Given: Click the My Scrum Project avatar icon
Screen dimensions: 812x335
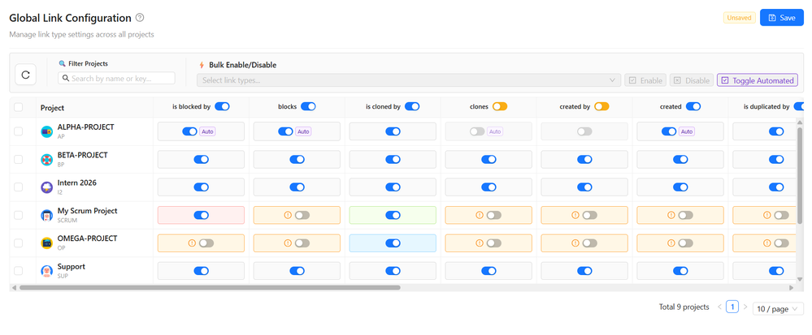Looking at the screenshot, I should click(47, 215).
